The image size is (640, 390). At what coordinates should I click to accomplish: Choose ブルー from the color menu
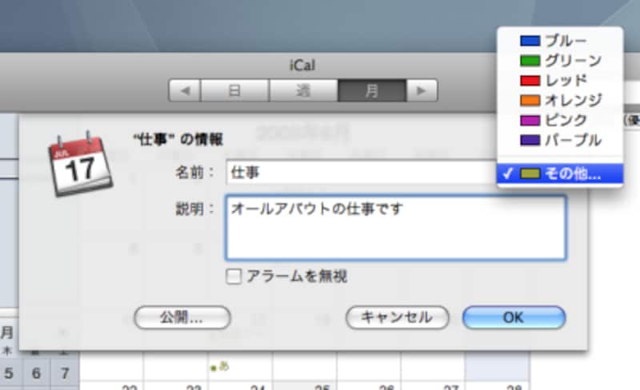coord(559,41)
